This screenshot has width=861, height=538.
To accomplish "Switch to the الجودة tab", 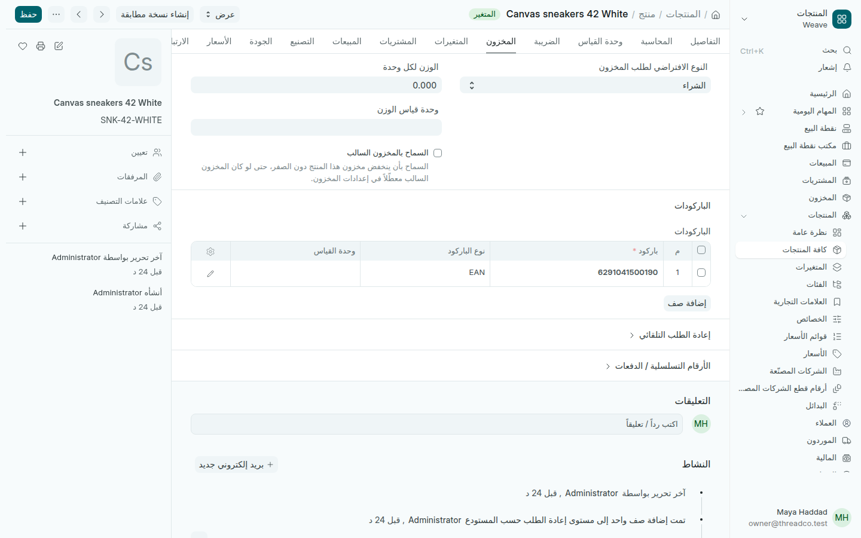I will pos(261,41).
